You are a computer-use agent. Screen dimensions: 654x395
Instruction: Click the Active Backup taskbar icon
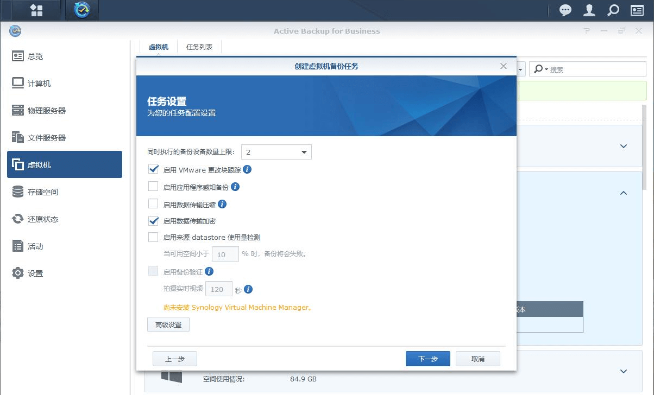click(82, 10)
